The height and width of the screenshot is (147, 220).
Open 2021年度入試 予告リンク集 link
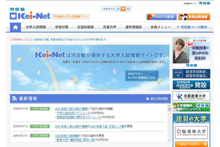tap(107, 126)
